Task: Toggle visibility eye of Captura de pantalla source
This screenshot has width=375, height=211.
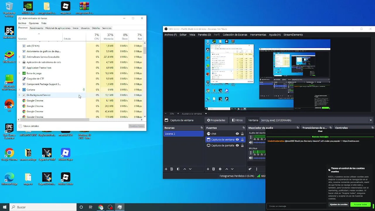Action: [237, 145]
